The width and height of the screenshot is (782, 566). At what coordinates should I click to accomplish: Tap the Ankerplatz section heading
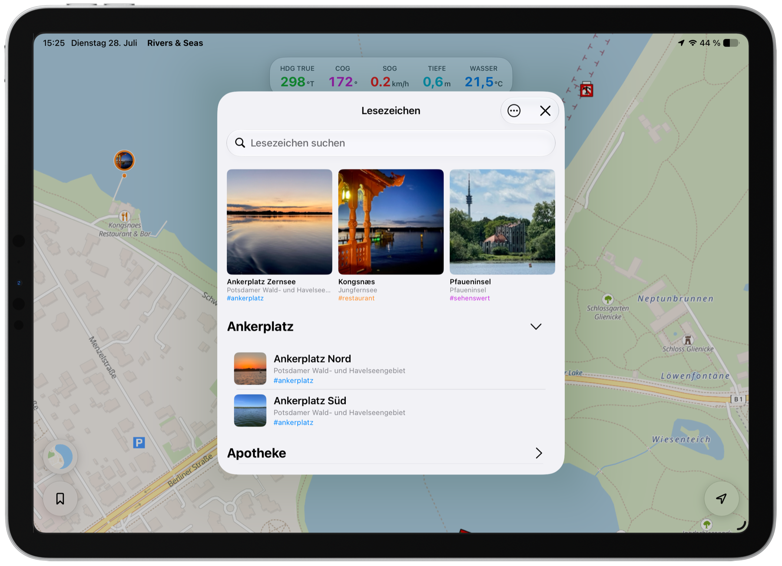(x=260, y=327)
